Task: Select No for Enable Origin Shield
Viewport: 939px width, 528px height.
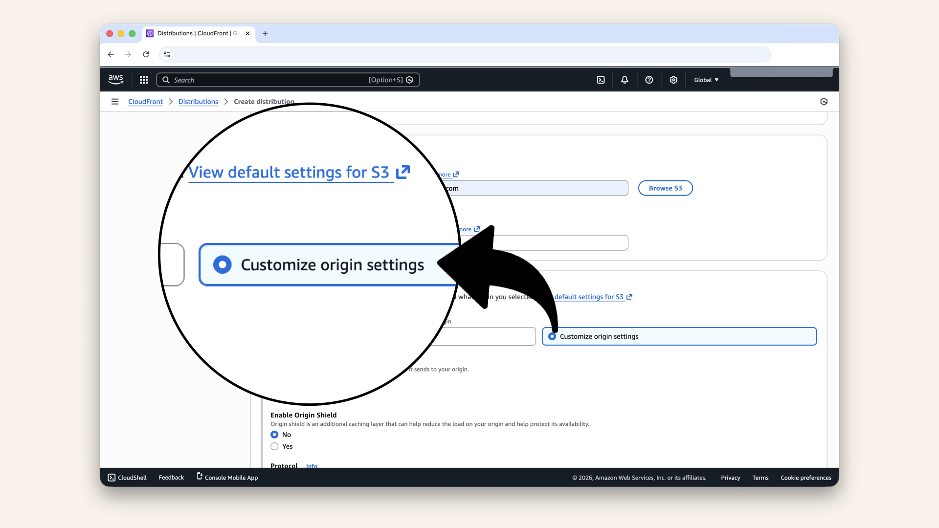Action: pos(274,435)
